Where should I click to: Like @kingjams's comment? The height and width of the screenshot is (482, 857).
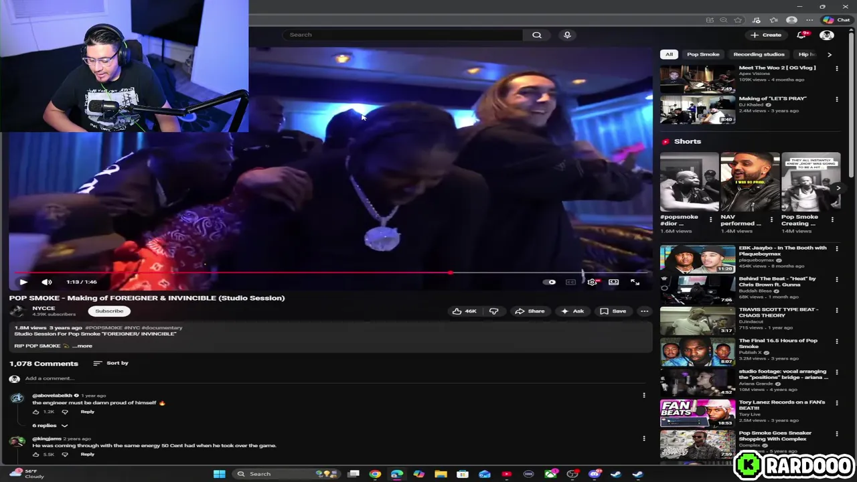point(36,455)
